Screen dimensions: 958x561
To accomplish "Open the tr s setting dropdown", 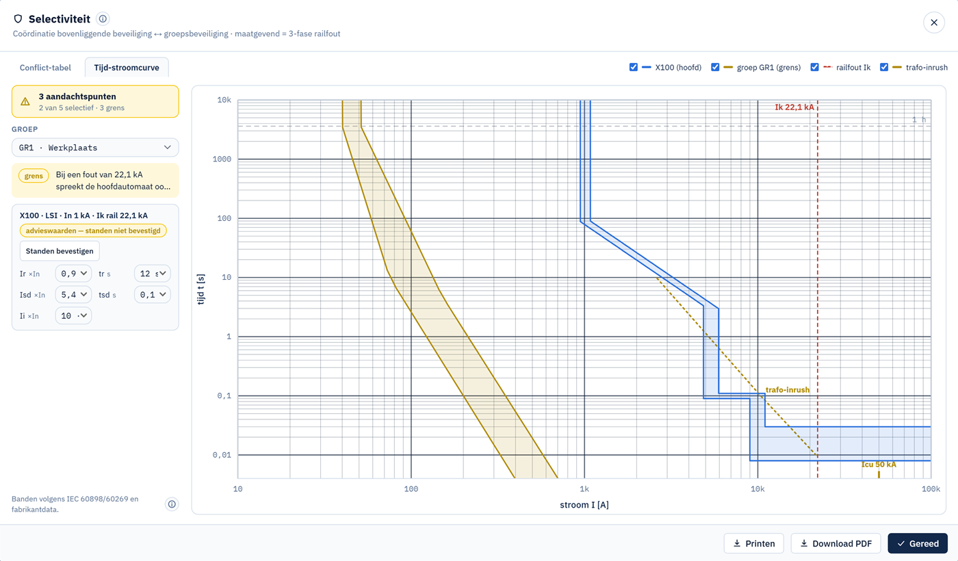I will point(152,274).
